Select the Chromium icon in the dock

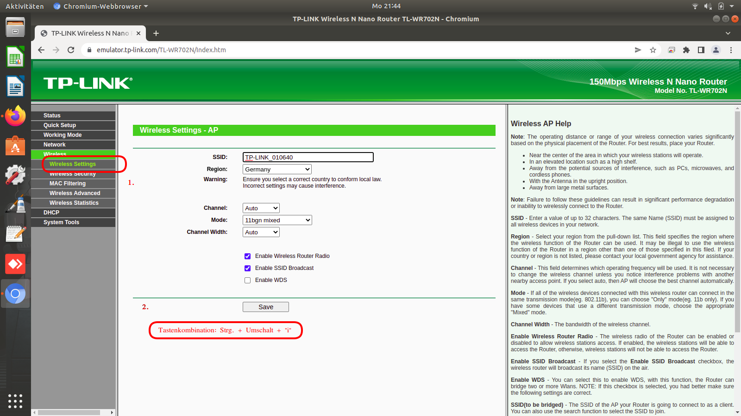(15, 294)
